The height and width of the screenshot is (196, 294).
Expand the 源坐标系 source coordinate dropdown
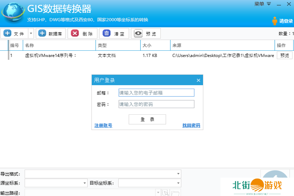pyautogui.click(x=84, y=183)
